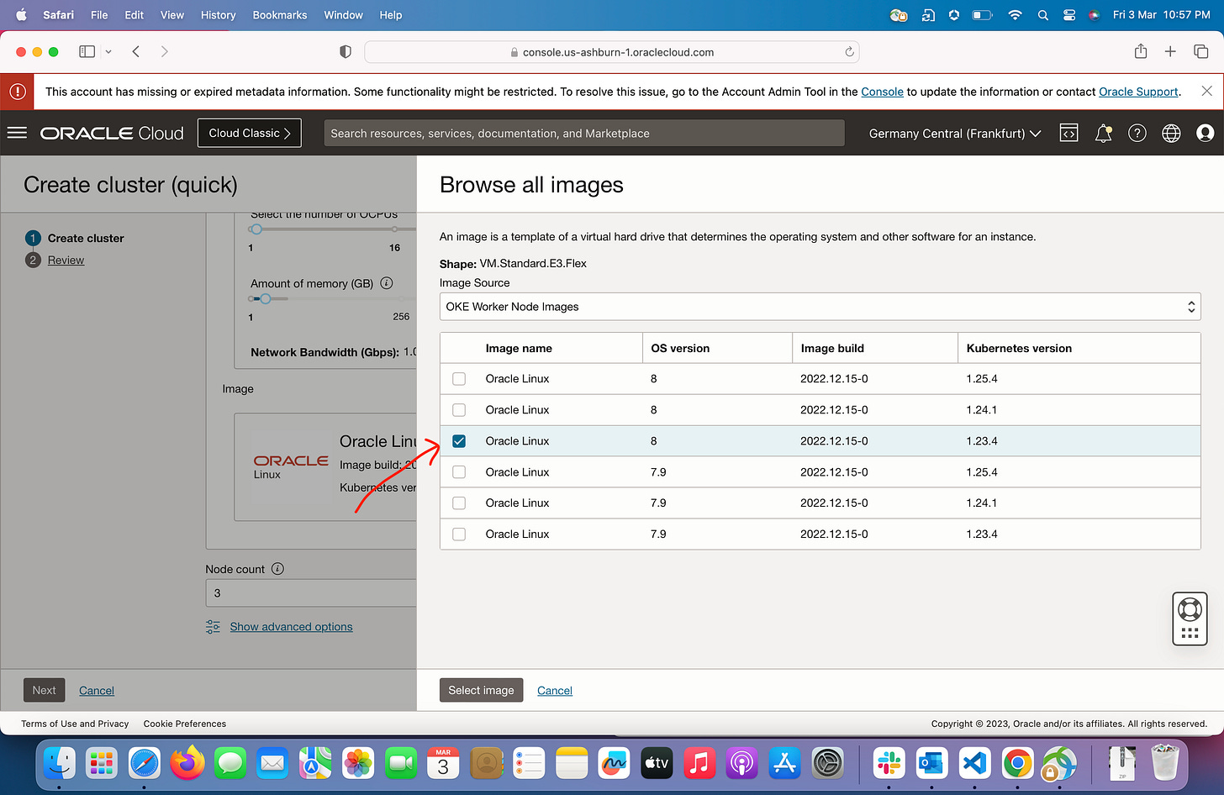Open Safari Window menu
This screenshot has height=795, width=1224.
click(x=344, y=15)
